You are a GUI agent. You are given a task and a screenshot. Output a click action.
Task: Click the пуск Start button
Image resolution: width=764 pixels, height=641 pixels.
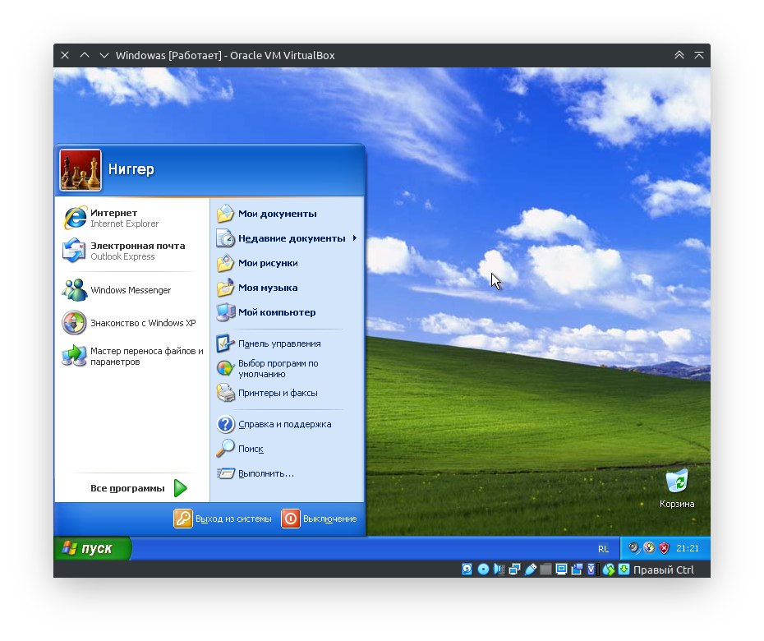(92, 548)
